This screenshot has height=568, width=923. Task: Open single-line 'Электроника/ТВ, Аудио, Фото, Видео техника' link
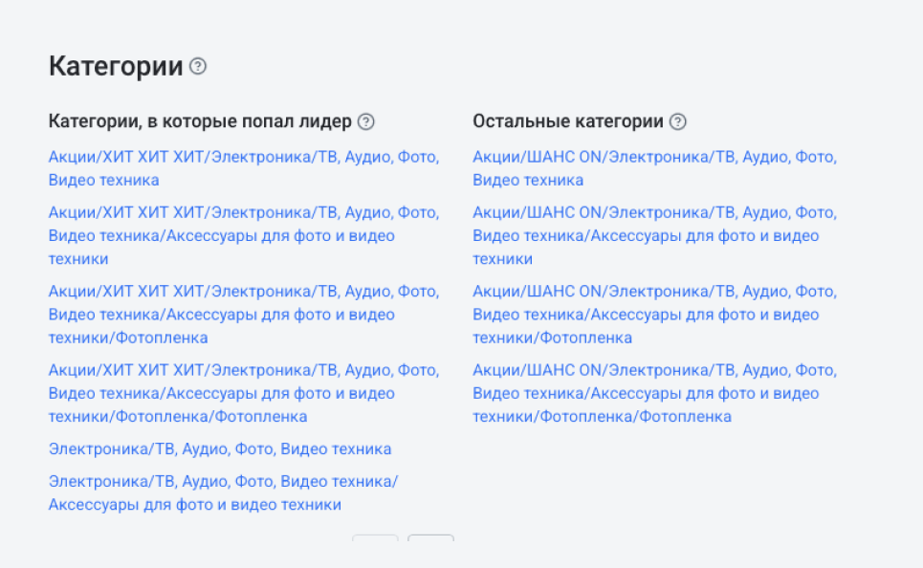[x=220, y=449]
